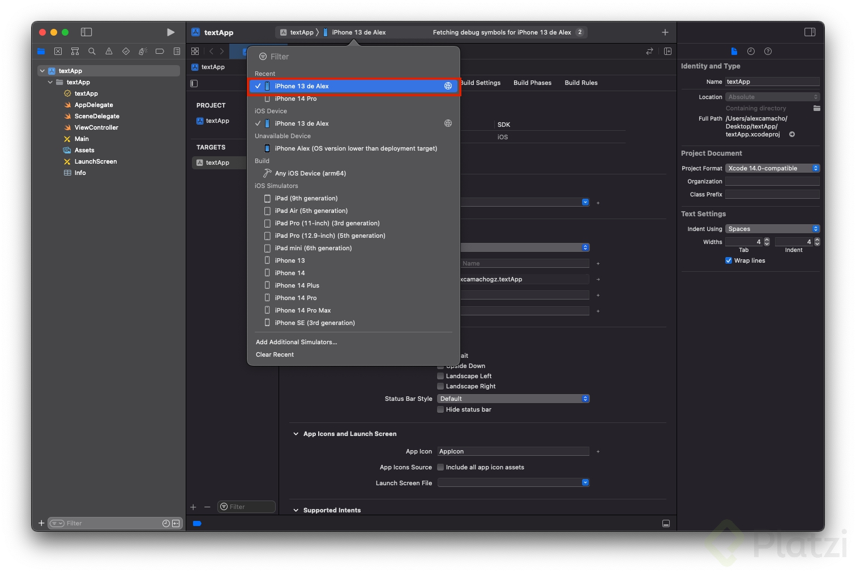Screen dimensions: 856x573
Task: Toggle the debug area icon
Action: pos(666,524)
